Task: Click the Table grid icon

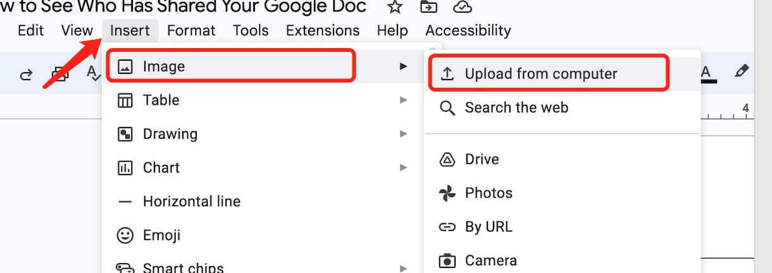Action: (125, 100)
